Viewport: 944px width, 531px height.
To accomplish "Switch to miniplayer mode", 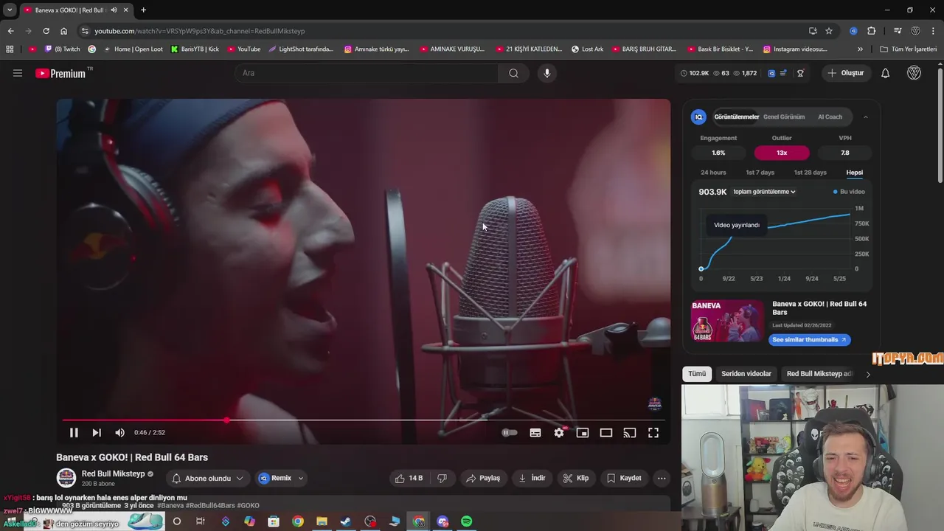I will pyautogui.click(x=583, y=433).
